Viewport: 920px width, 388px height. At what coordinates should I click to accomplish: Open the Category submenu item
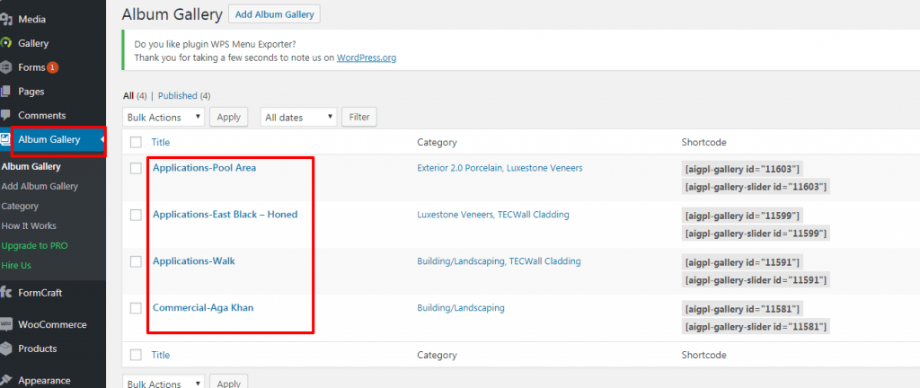coord(20,206)
